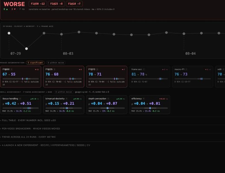Image resolution: width=225 pixels, height=173 pixels.
Task: Click the 07-29 date label
Action: pyautogui.click(x=16, y=54)
